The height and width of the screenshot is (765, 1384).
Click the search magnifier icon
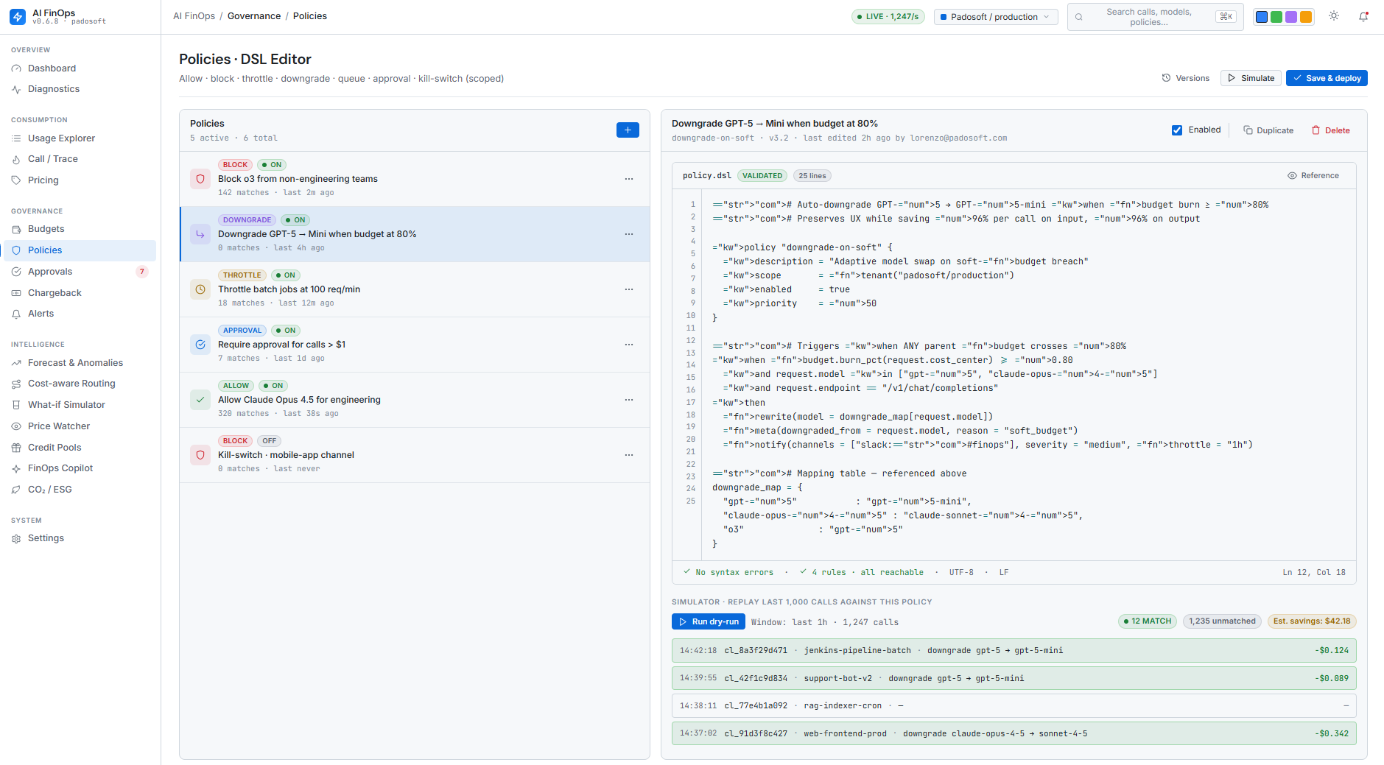tap(1079, 17)
